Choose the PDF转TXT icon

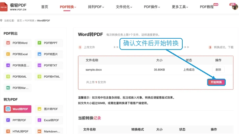pyautogui.click(x=39, y=65)
